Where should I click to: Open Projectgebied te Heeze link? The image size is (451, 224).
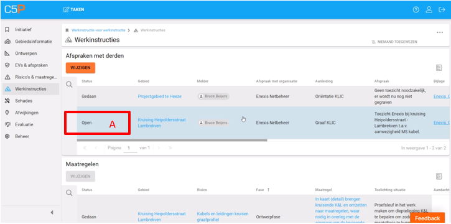click(160, 96)
